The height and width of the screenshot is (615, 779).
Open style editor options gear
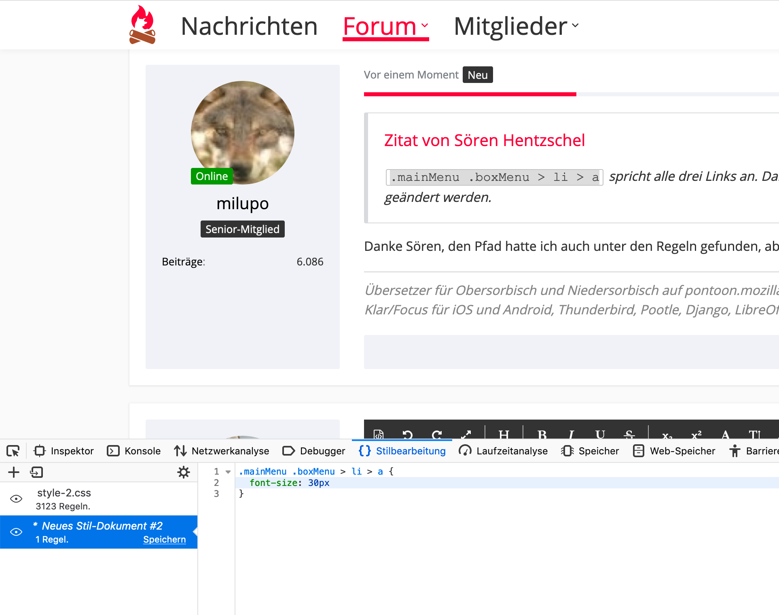coord(184,472)
